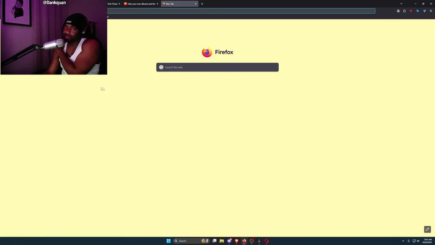Open the Firefox account icon in the toolbar
Image resolution: width=435 pixels, height=245 pixels.
(x=398, y=11)
